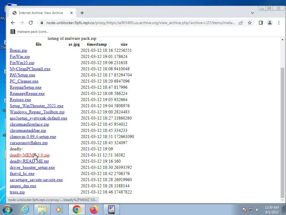Bookmark this page with the star
This screenshot has height=215, width=286.
250,23
